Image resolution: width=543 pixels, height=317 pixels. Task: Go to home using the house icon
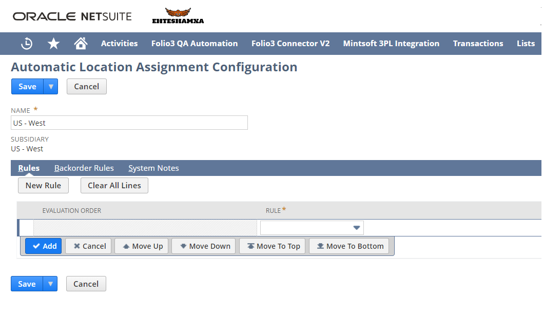(x=81, y=44)
